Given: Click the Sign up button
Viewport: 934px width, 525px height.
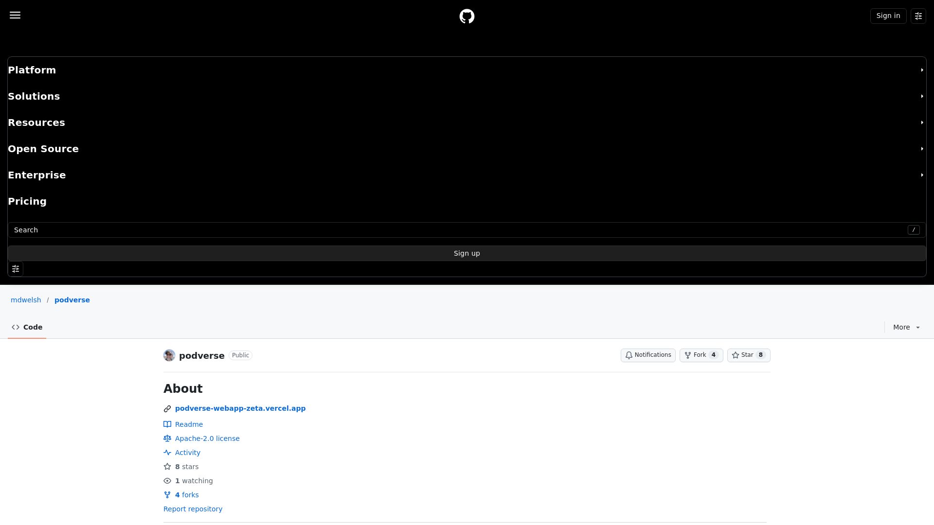Looking at the screenshot, I should pos(467,253).
